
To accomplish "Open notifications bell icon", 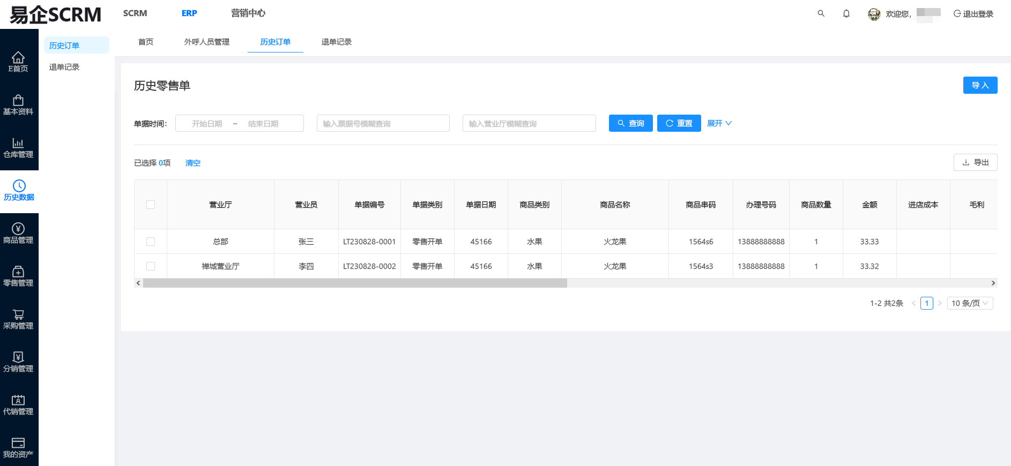I will point(846,13).
